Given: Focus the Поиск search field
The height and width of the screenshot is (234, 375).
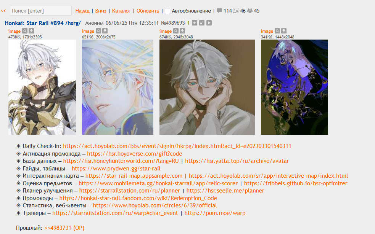Looking at the screenshot, I should click(41, 11).
